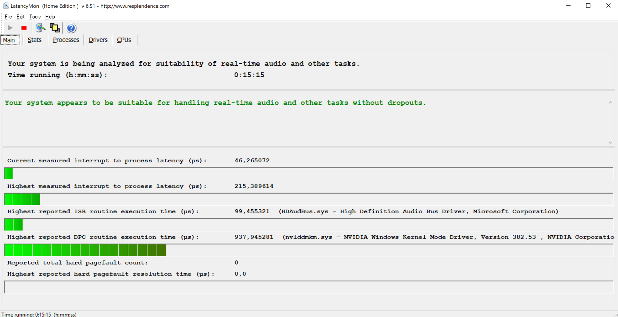Open the Edit menu

click(20, 17)
